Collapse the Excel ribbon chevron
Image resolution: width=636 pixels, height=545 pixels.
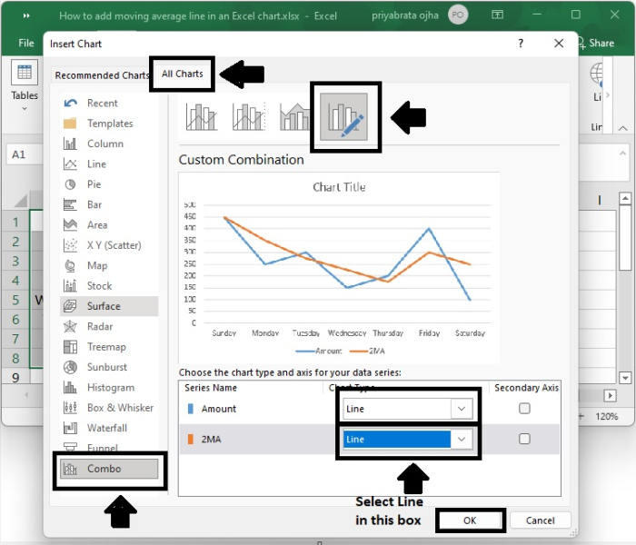point(623,128)
